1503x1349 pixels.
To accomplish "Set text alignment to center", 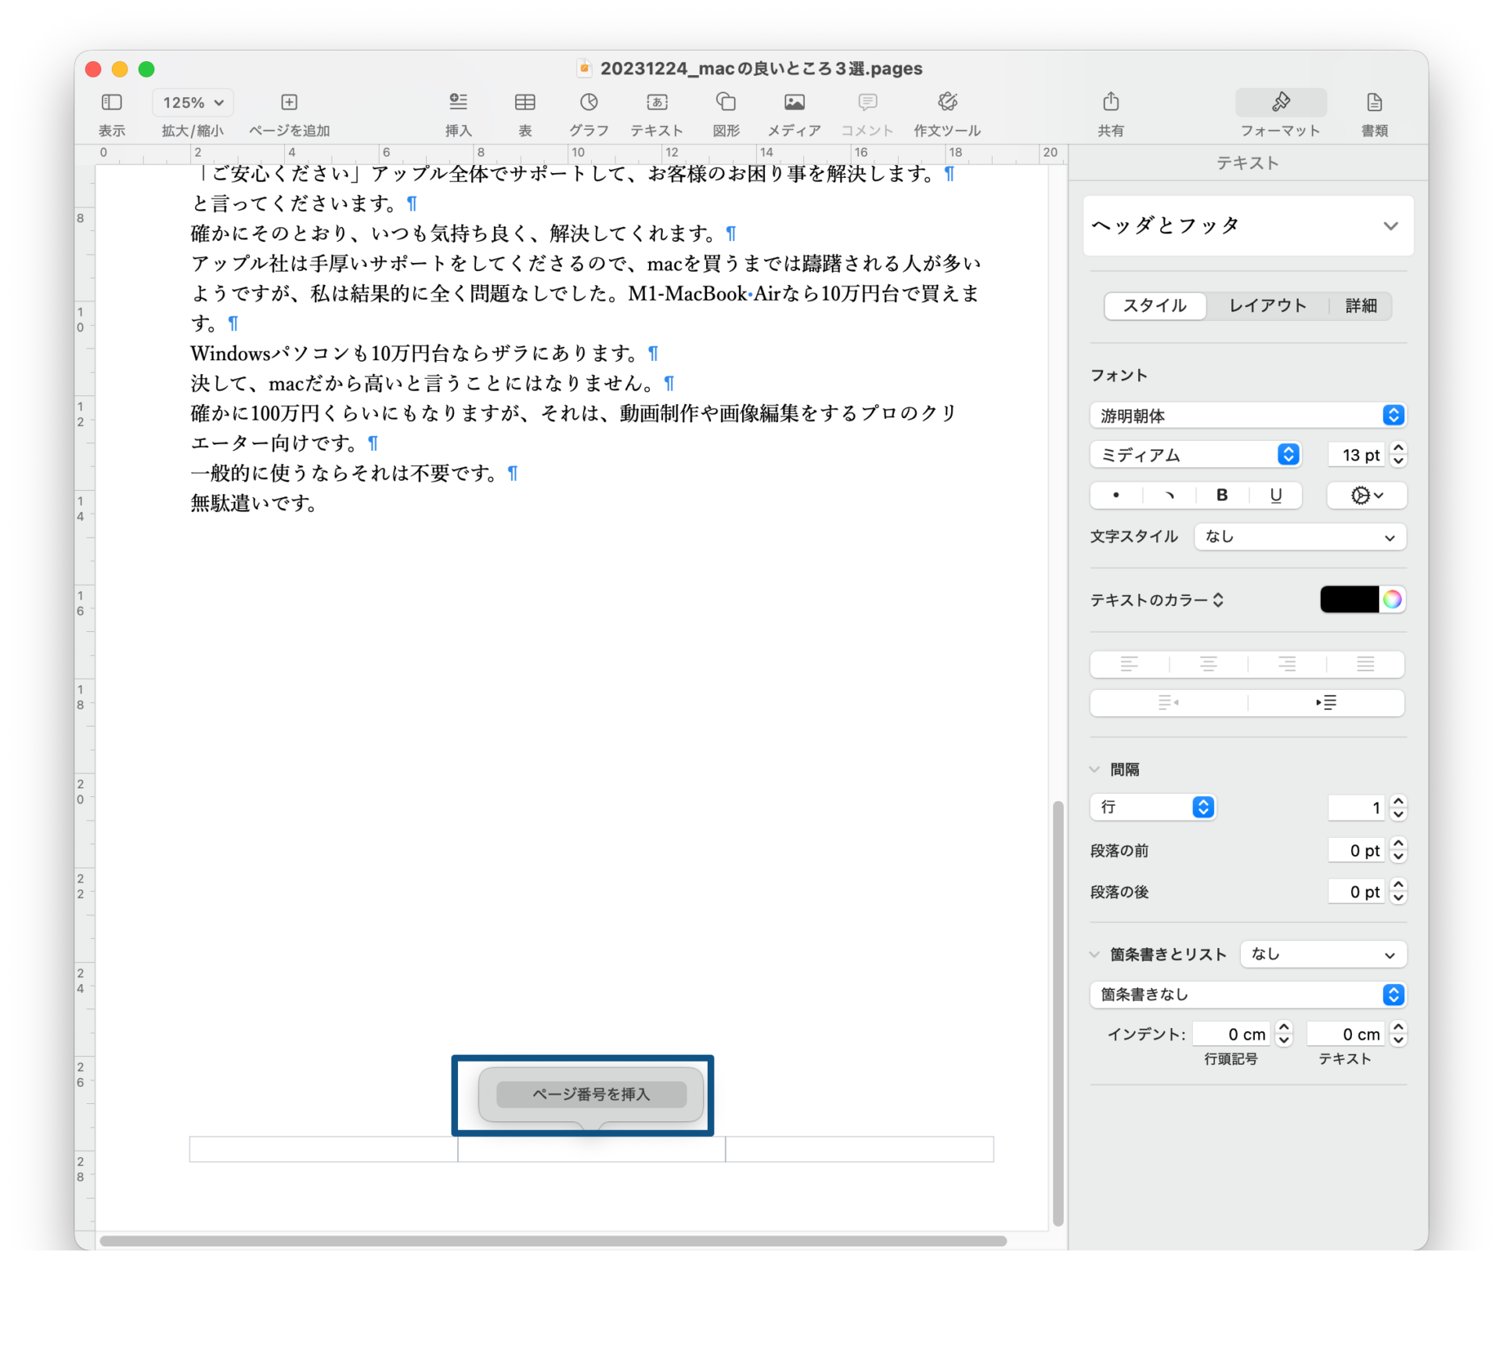I will point(1208,664).
